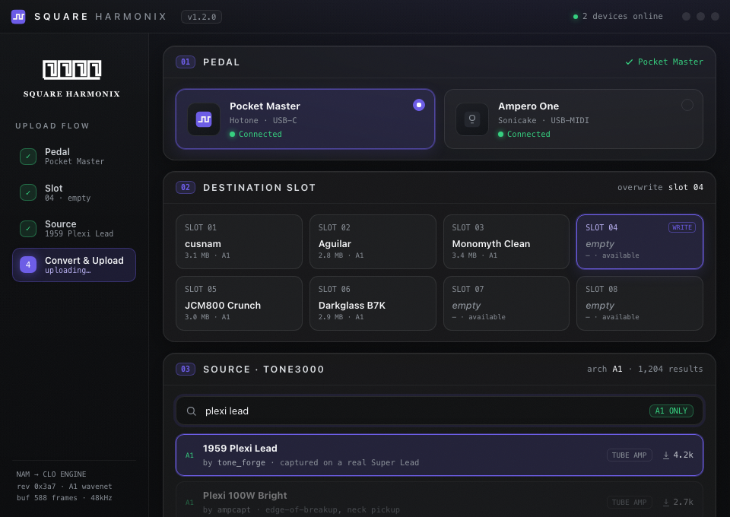This screenshot has height=517, width=730.
Task: Click the rev 0x3a7 A1 wavenet text
Action: (x=64, y=487)
